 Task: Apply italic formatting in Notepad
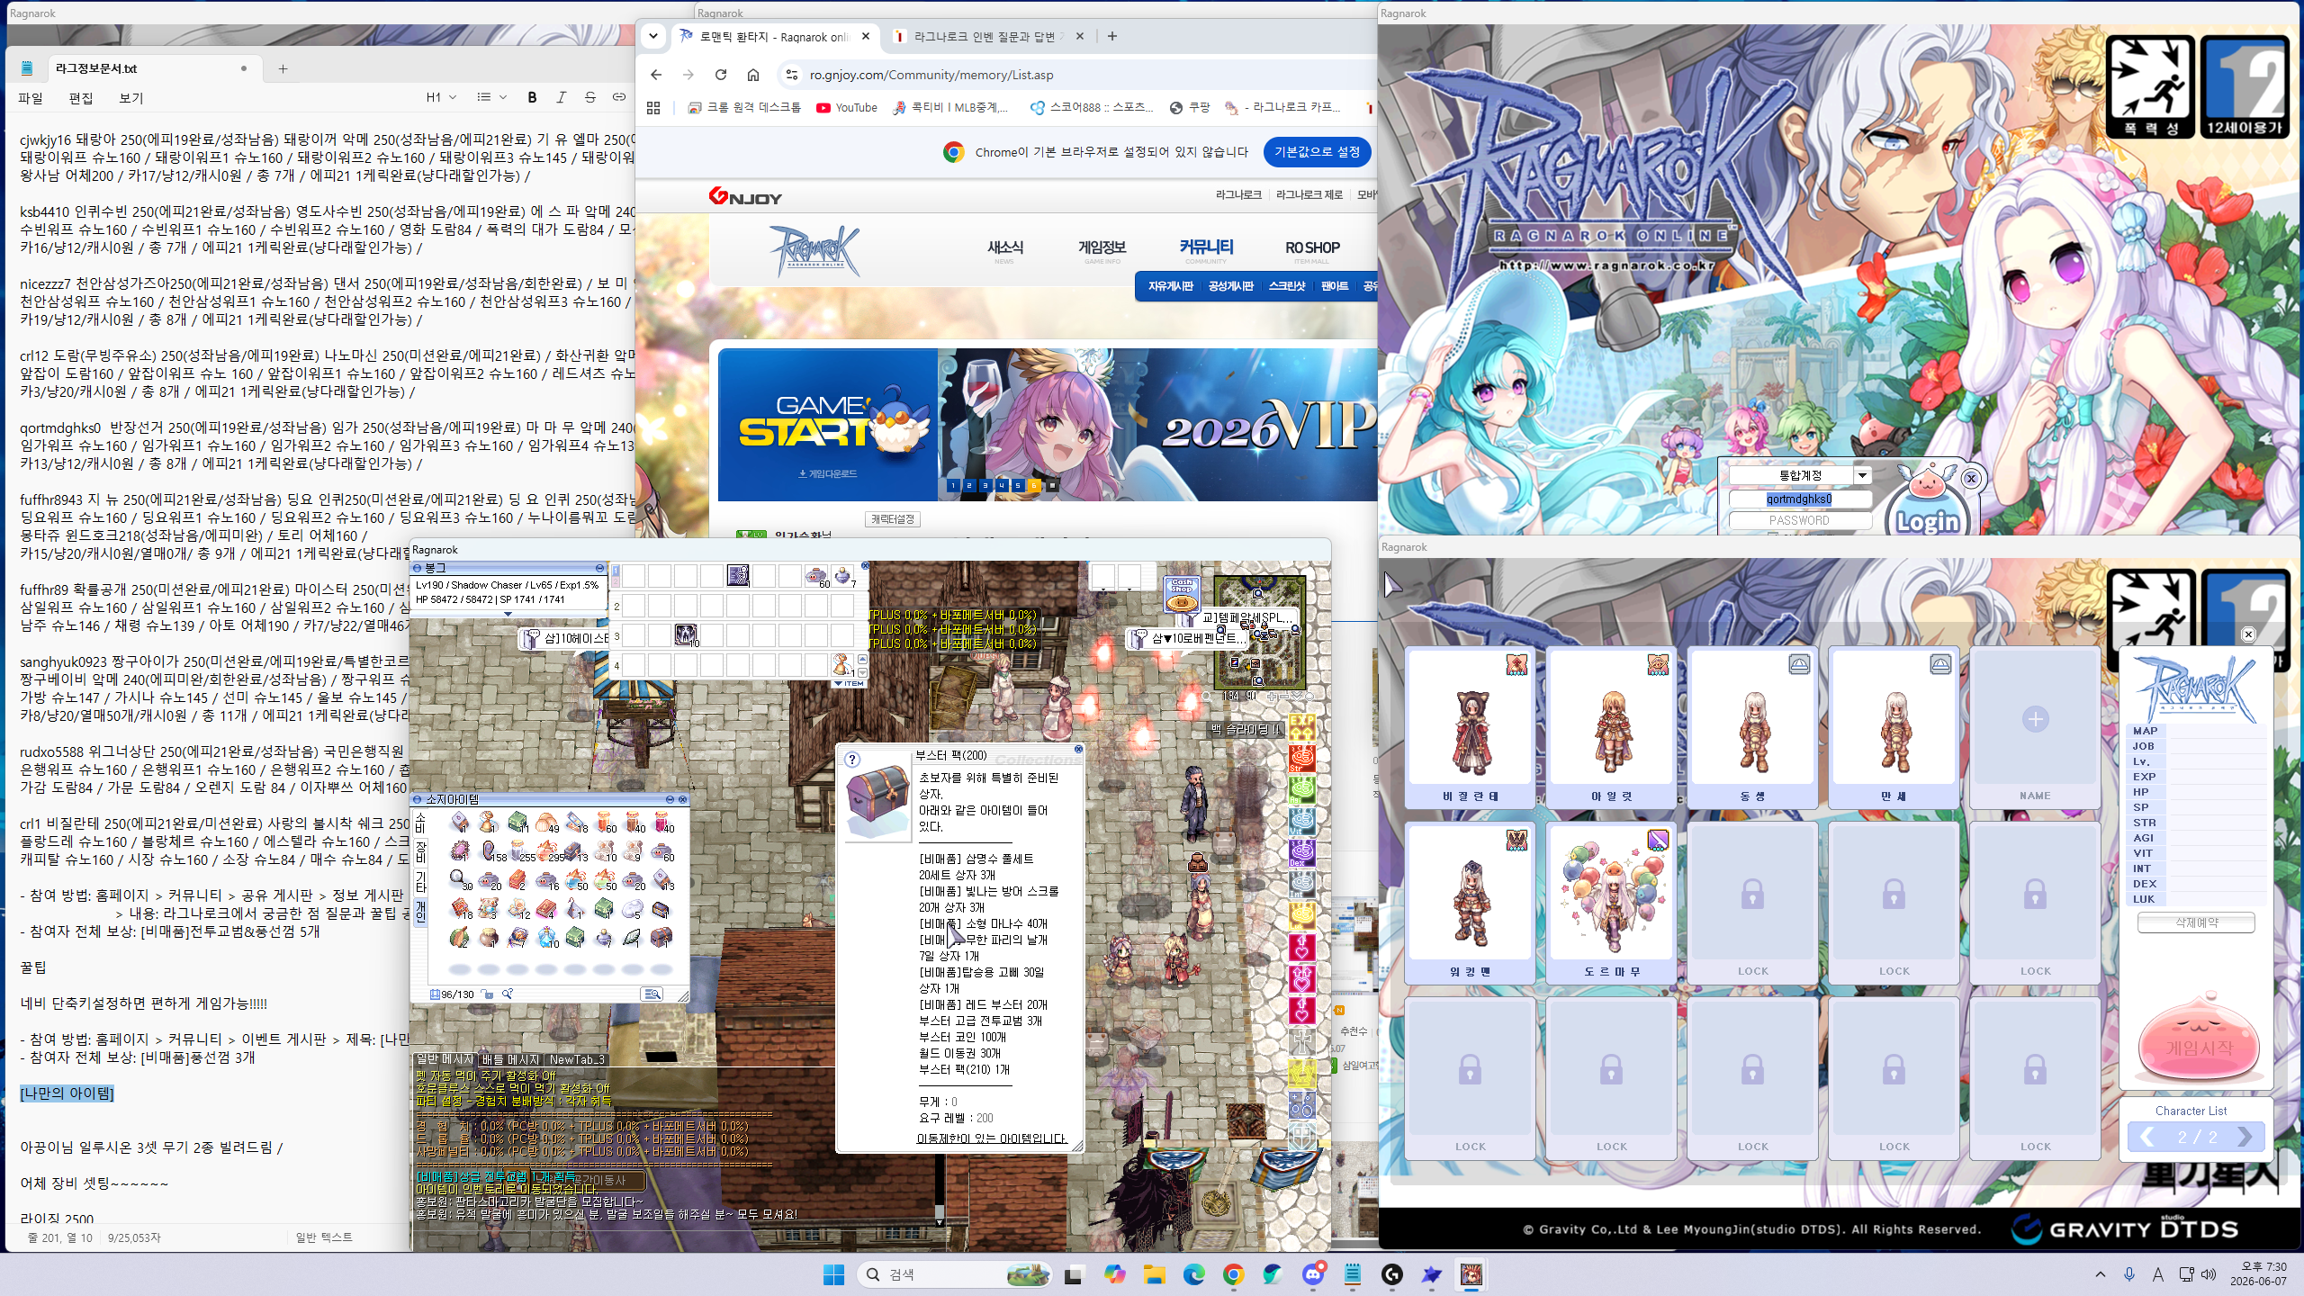point(561,97)
